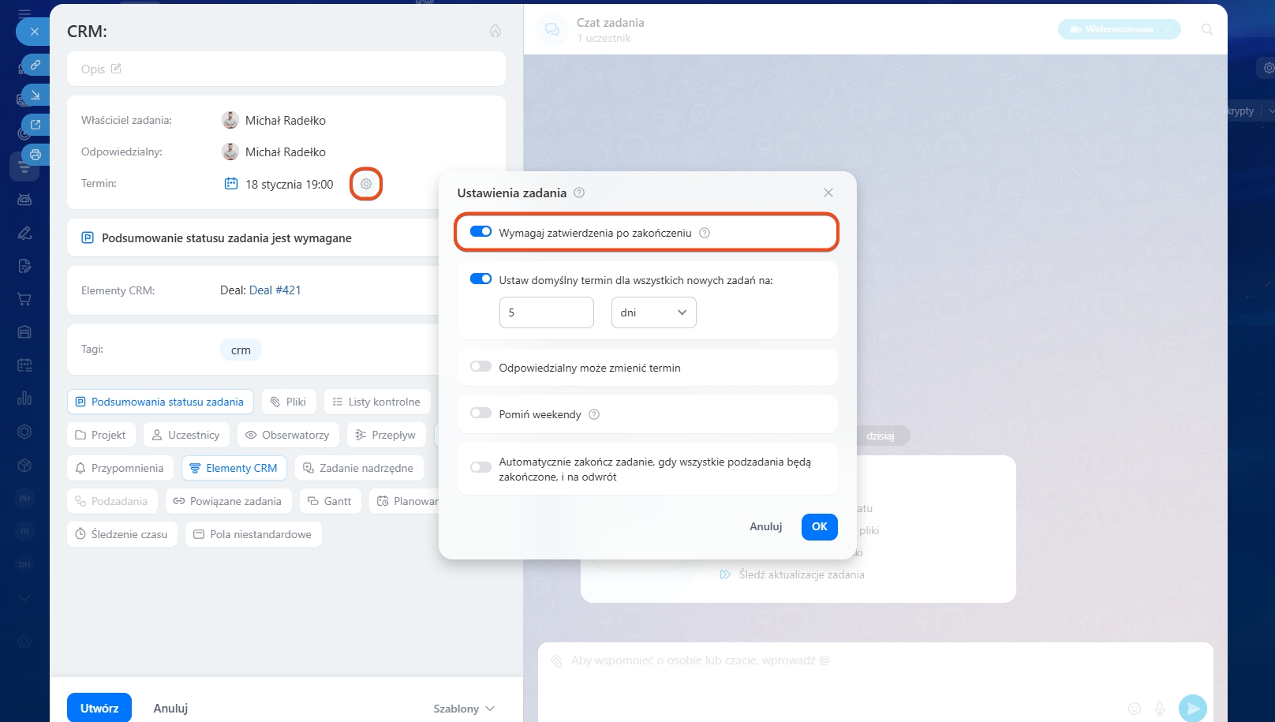Click the signature pen sidebar icon

[x=24, y=233]
